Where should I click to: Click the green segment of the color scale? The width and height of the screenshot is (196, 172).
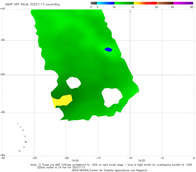(124, 3)
